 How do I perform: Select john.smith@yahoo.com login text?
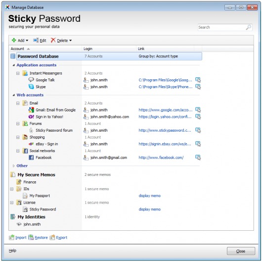click(110, 117)
